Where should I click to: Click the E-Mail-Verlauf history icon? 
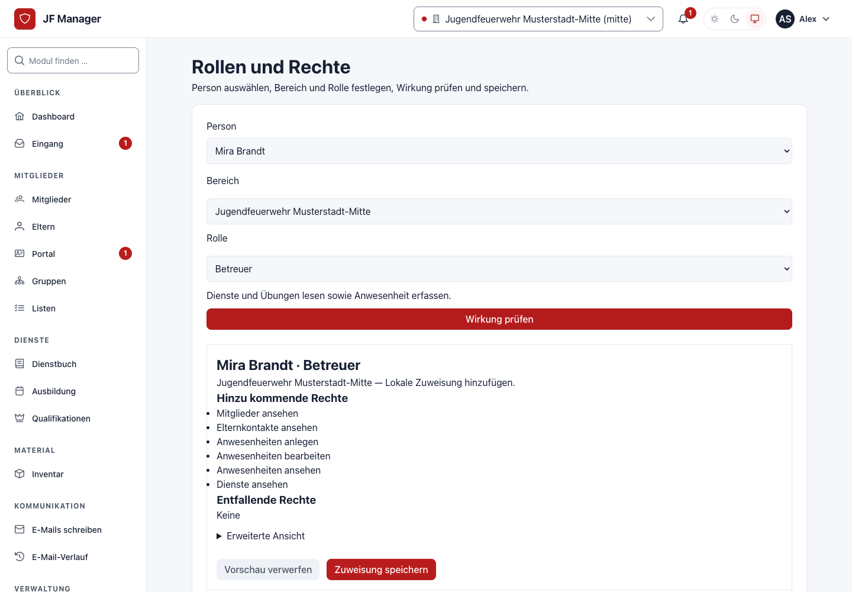coord(20,556)
